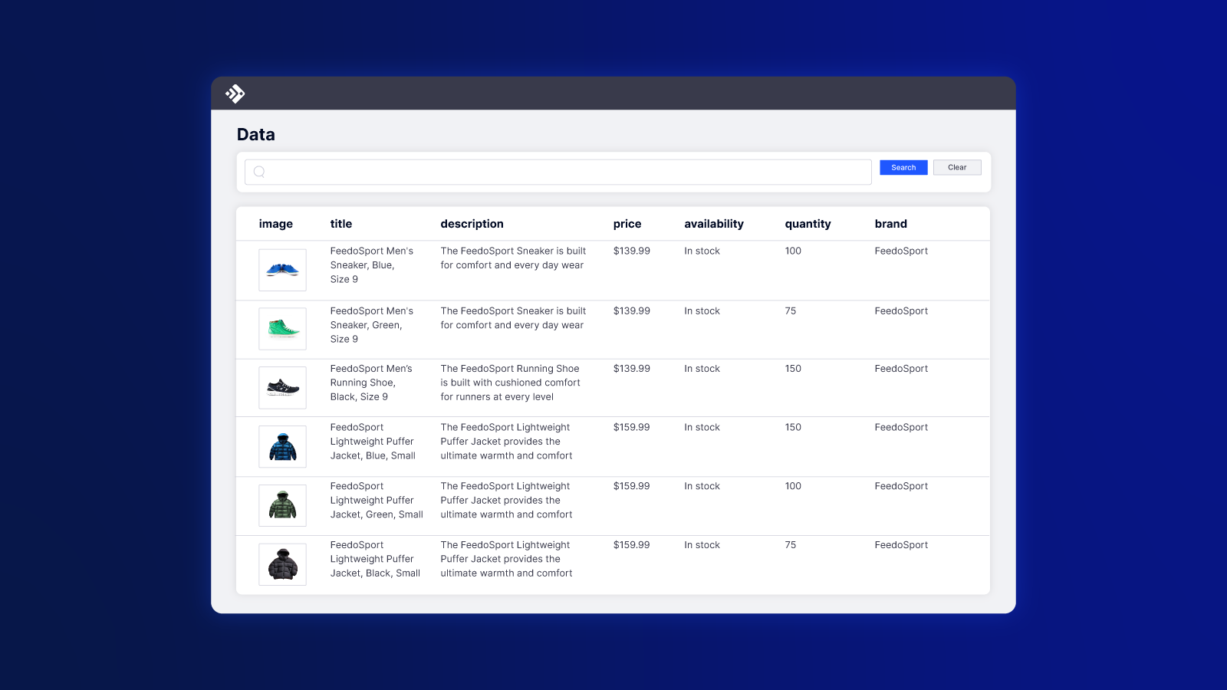The width and height of the screenshot is (1227, 690).
Task: Open the blue sneaker product thumbnail
Action: 282,270
